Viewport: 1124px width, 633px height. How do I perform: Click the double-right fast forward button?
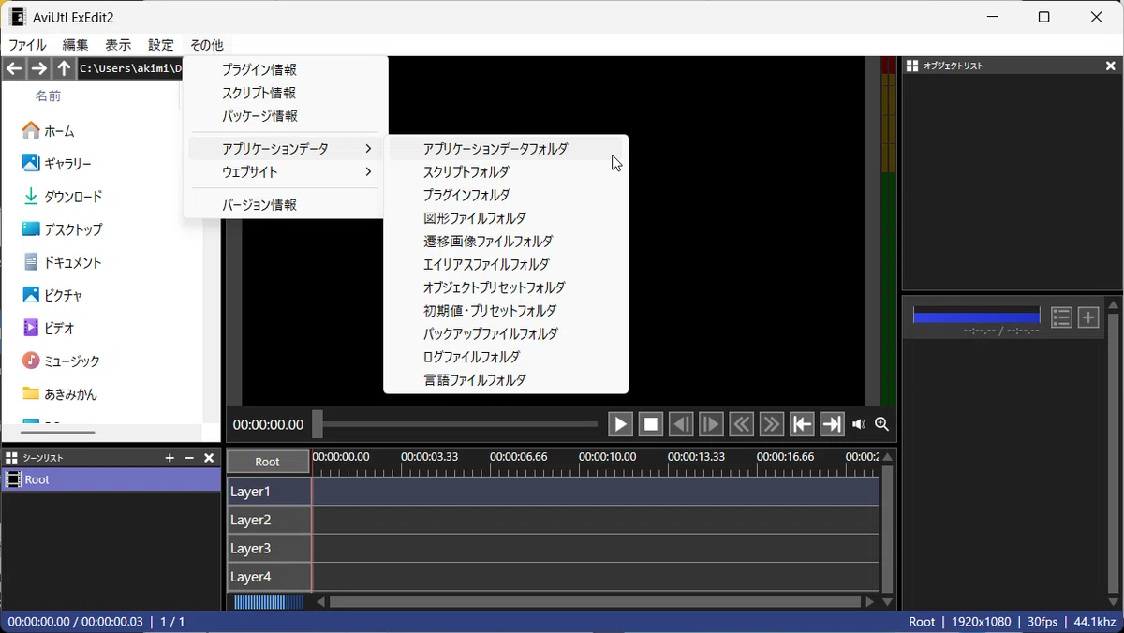coord(771,424)
